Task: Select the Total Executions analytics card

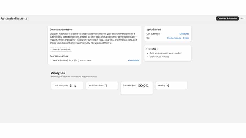Action: [102, 86]
